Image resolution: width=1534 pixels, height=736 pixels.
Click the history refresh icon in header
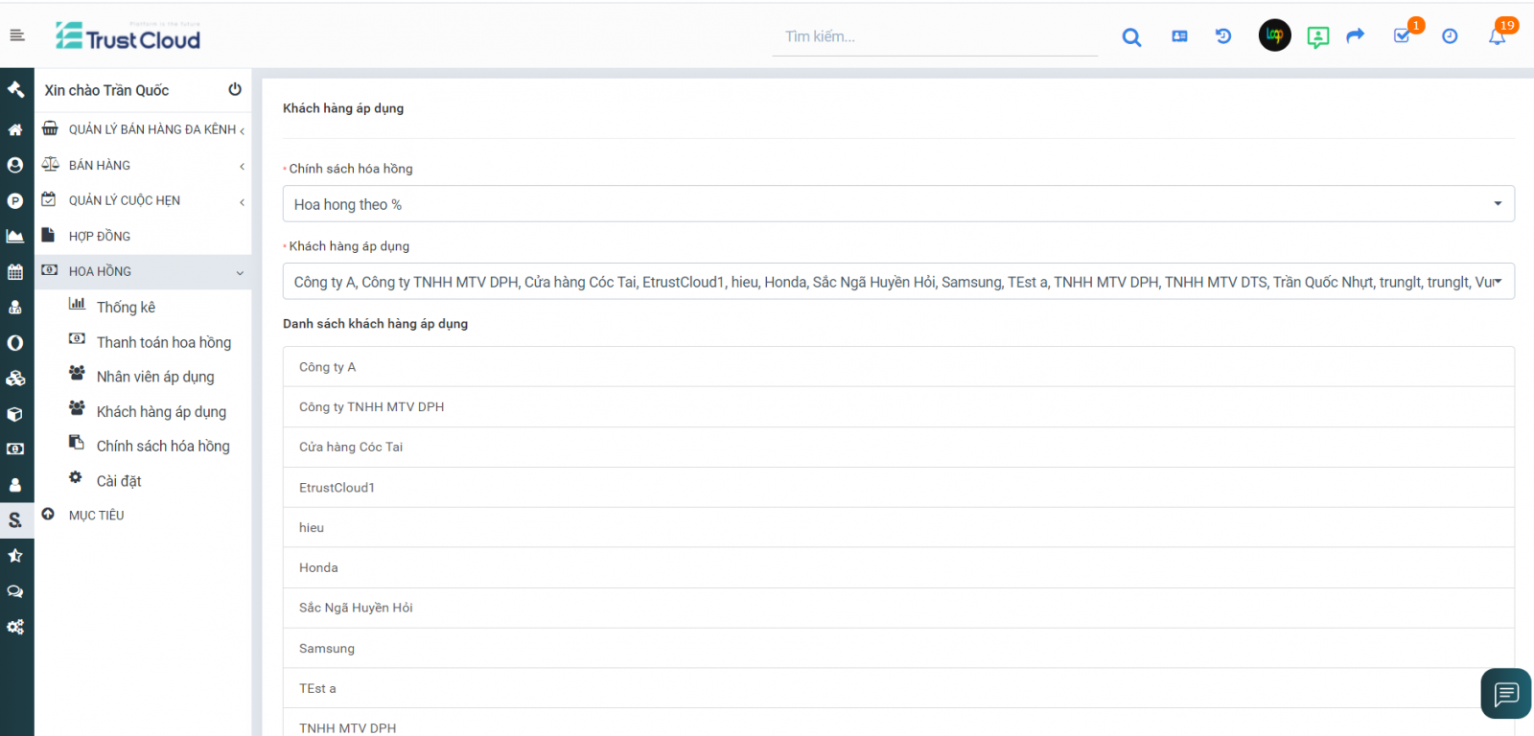(1223, 36)
